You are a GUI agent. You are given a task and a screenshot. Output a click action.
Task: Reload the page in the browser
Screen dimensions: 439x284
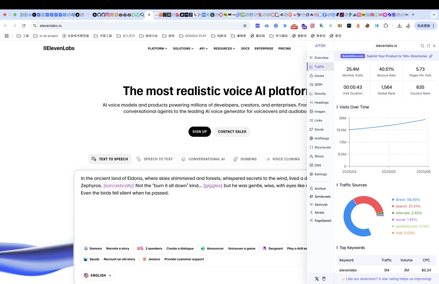point(24,26)
